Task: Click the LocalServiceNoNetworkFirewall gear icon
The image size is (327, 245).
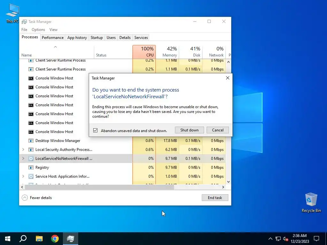Action: [x=31, y=159]
